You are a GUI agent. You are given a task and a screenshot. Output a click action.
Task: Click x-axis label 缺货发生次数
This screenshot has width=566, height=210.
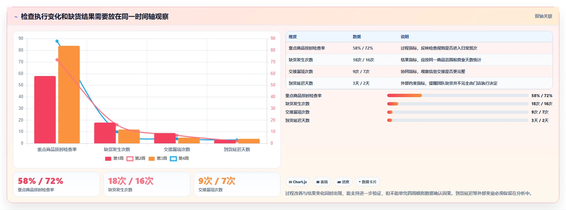(117, 149)
